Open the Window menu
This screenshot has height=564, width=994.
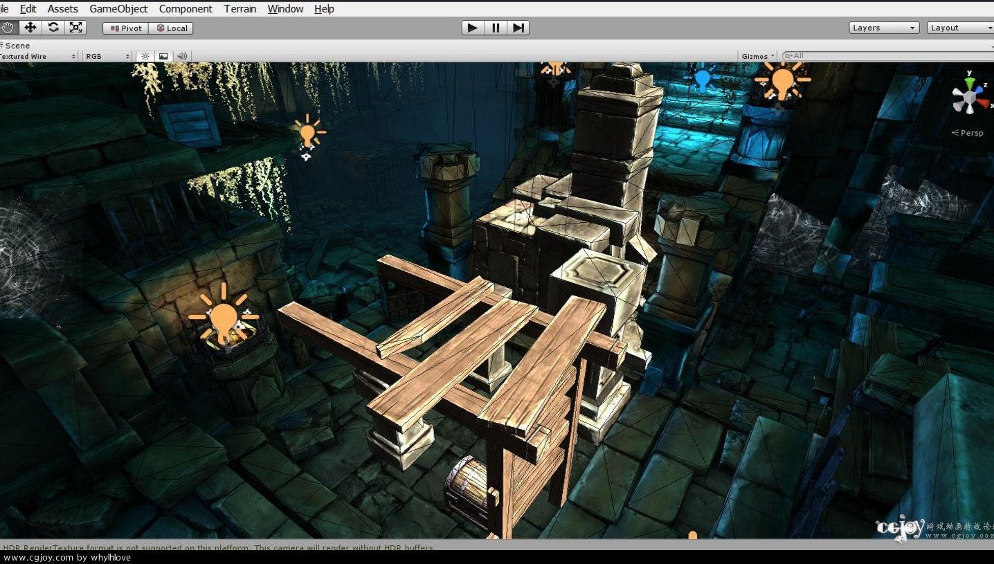[x=285, y=9]
